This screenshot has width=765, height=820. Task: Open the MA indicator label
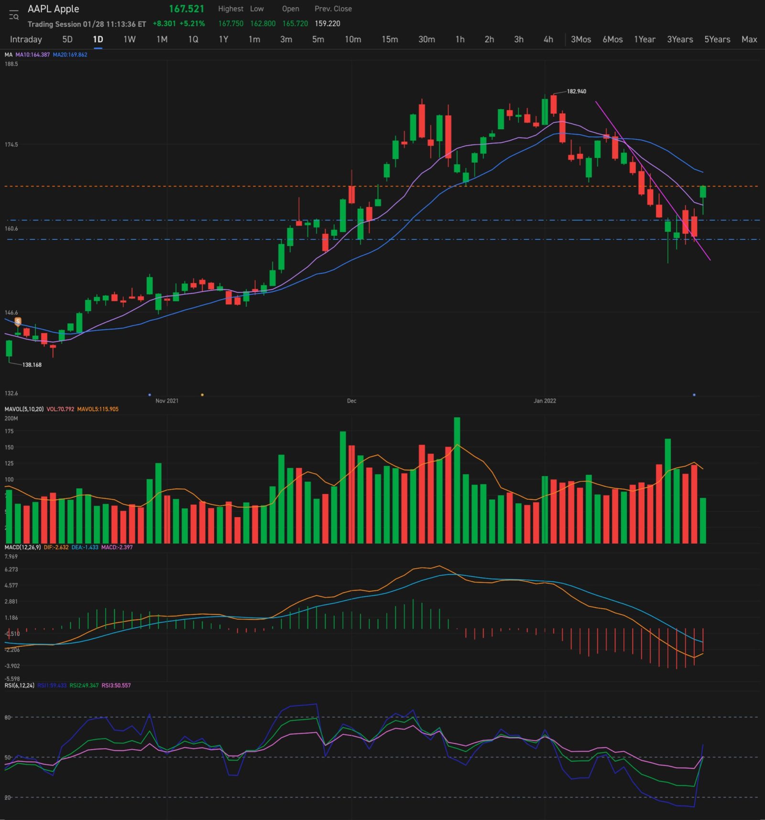tap(9, 55)
